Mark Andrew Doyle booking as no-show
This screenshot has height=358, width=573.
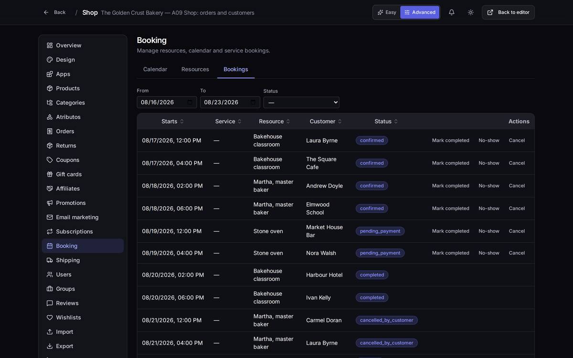pyautogui.click(x=489, y=186)
